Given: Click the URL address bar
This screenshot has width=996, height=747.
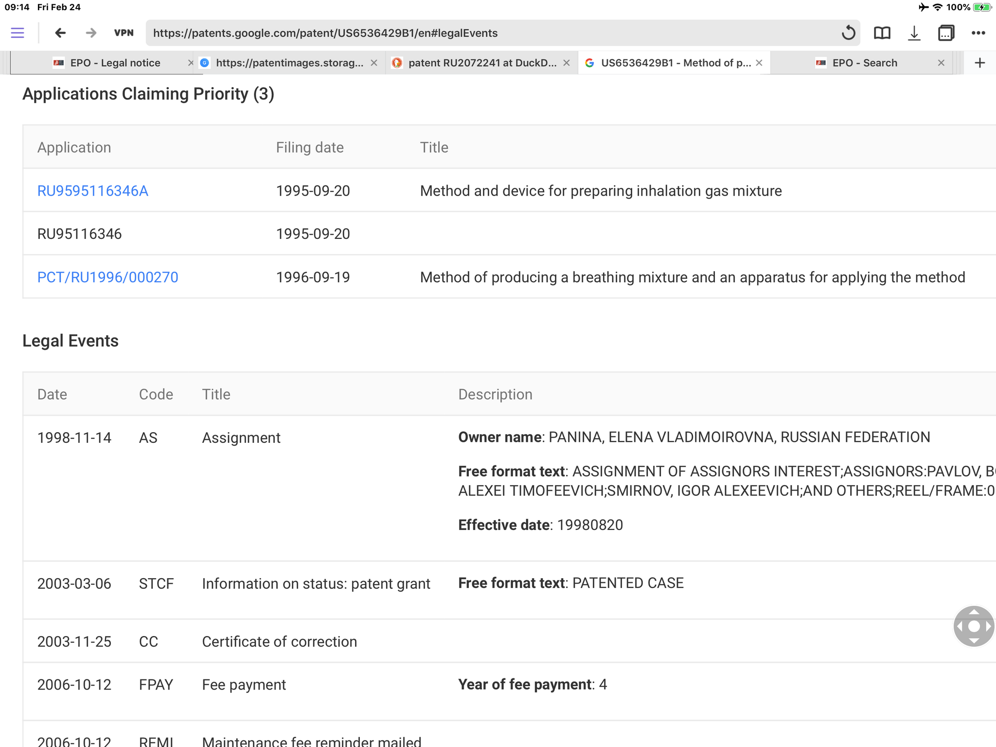Looking at the screenshot, I should [x=486, y=33].
